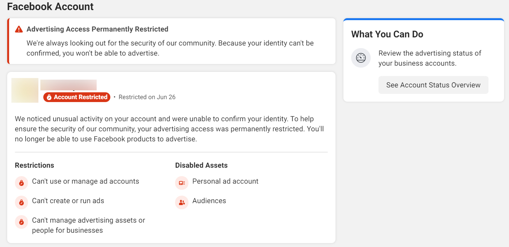Image resolution: width=509 pixels, height=247 pixels.
Task: Click the red warning triangle icon
Action: 19,29
